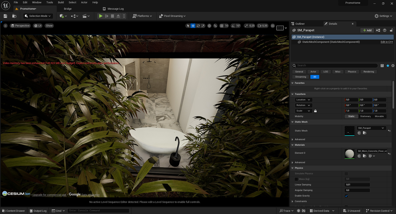
Task: Reset Static Mesh to default value
Action: click(389, 131)
